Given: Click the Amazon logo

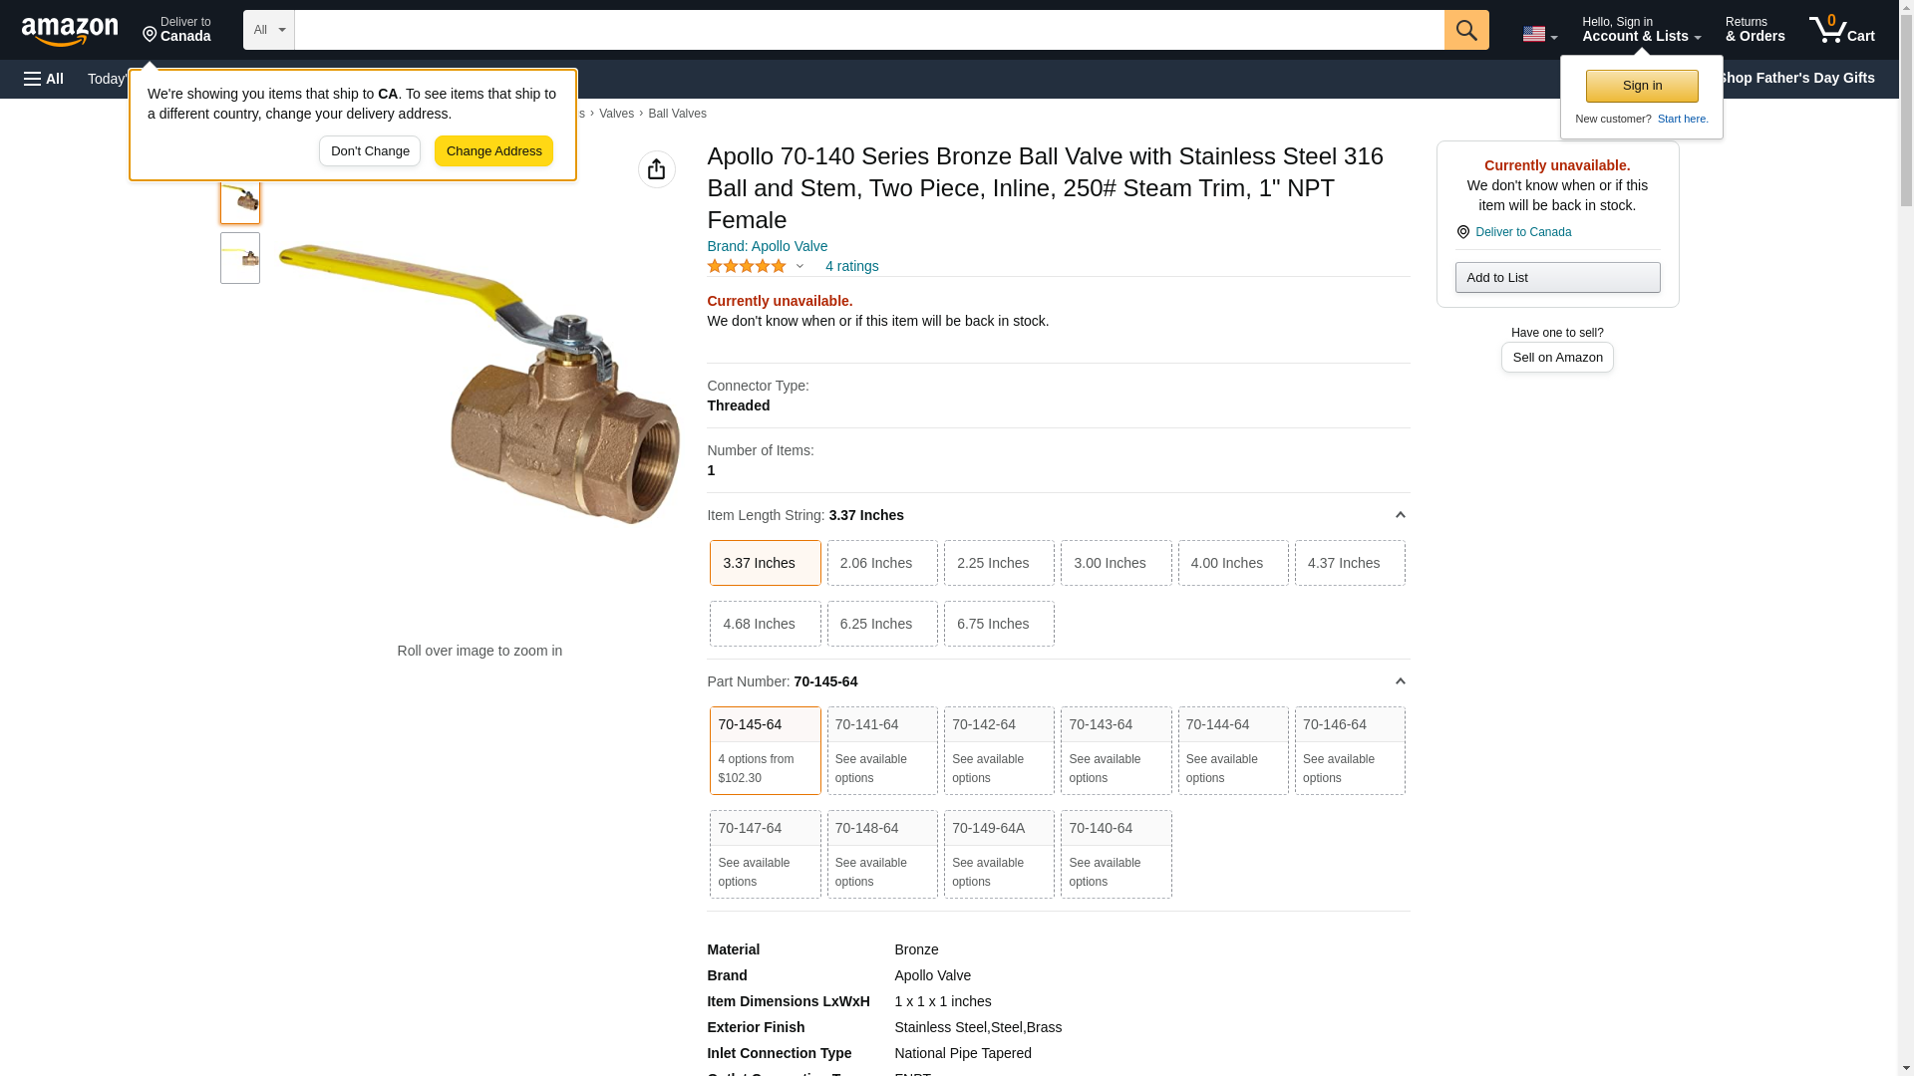Looking at the screenshot, I should tap(70, 31).
